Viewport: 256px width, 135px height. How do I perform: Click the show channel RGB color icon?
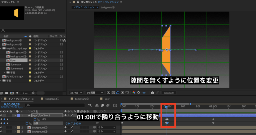tap(134, 92)
